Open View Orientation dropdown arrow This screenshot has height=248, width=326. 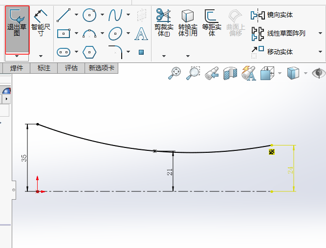click(280, 73)
